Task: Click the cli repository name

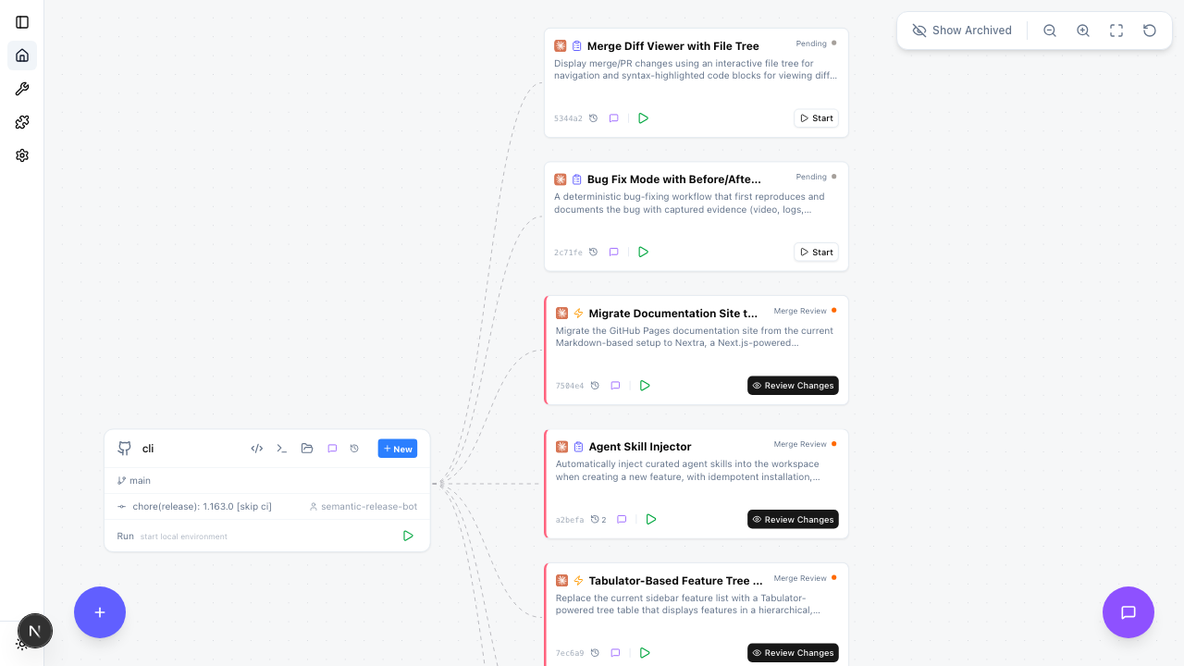Action: pos(148,449)
